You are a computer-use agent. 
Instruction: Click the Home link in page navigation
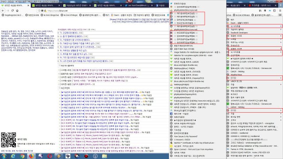coord(113,19)
